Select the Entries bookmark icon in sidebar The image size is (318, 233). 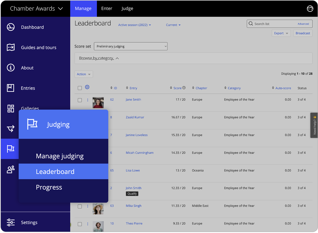(x=11, y=88)
